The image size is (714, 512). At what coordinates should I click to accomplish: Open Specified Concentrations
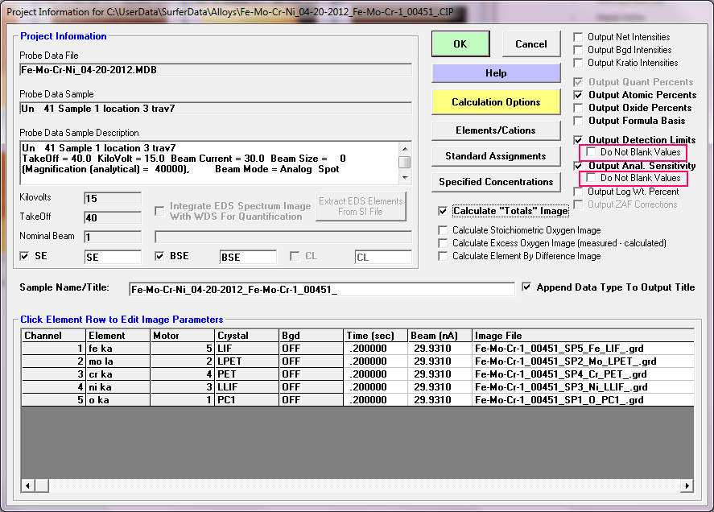[x=496, y=182]
